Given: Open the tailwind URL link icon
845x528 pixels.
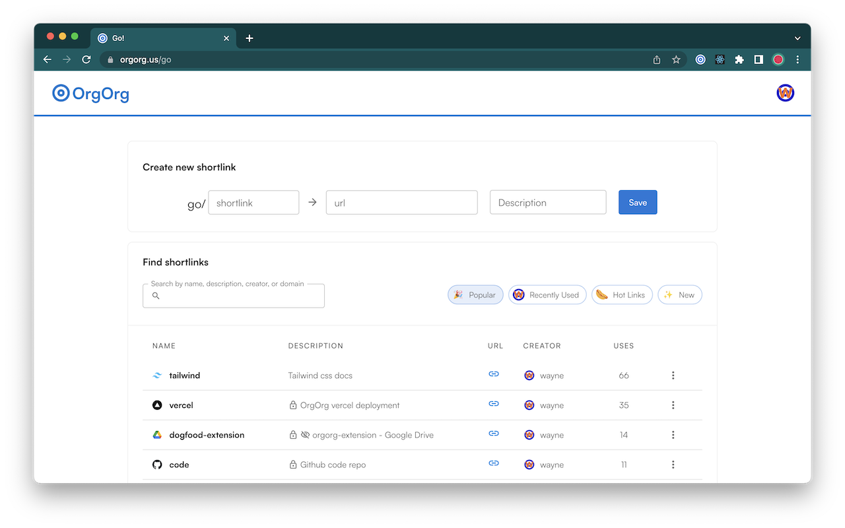Looking at the screenshot, I should (x=493, y=374).
